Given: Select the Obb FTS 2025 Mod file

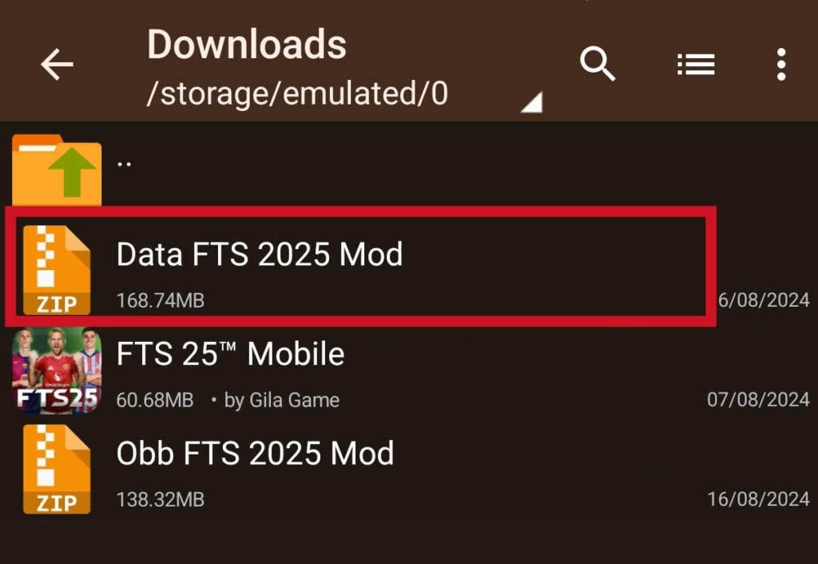Looking at the screenshot, I should (256, 454).
